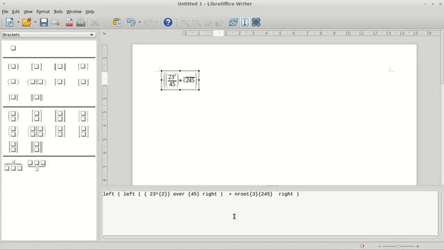
Task: Expand the Open recent documents arrow
Action: point(35,22)
